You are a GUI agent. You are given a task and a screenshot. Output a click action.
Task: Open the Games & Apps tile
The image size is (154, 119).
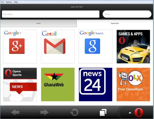133,47
